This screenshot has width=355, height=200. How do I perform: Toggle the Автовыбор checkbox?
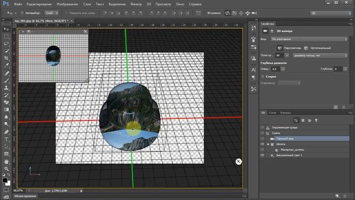pyautogui.click(x=22, y=13)
